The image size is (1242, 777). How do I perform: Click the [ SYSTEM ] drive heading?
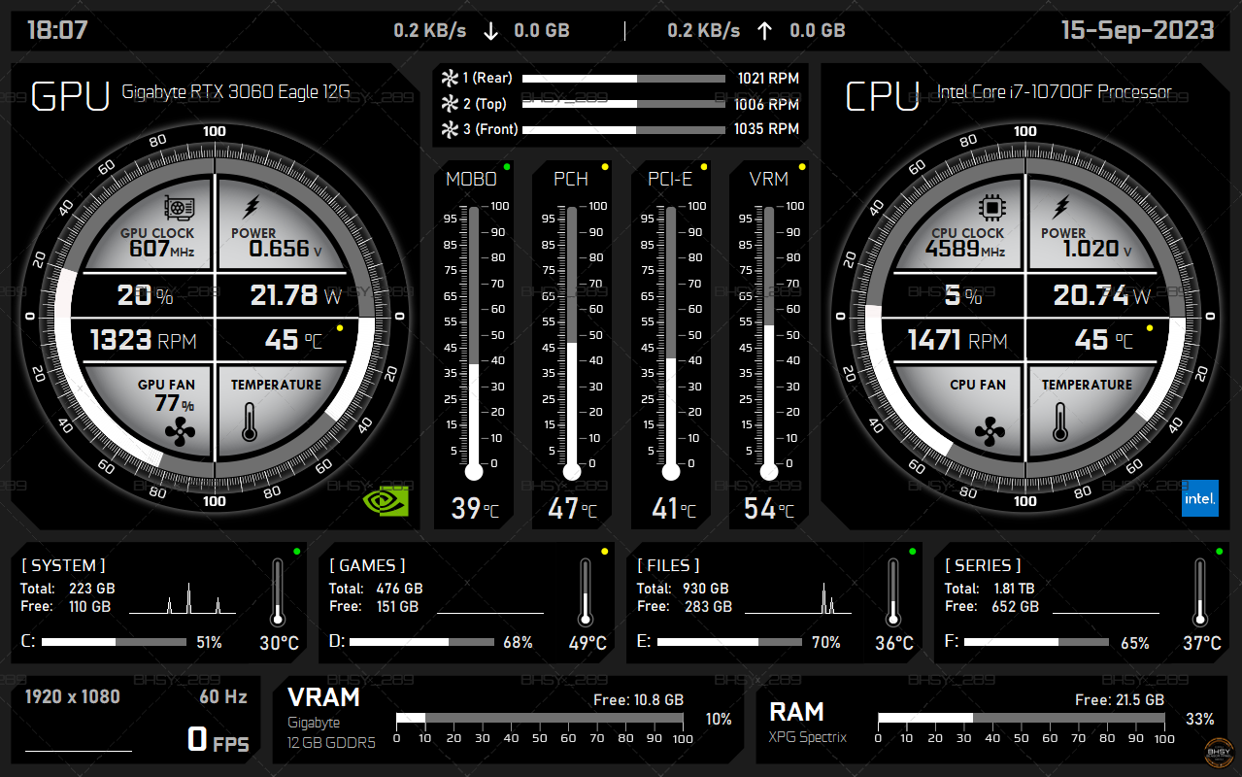[x=63, y=565]
